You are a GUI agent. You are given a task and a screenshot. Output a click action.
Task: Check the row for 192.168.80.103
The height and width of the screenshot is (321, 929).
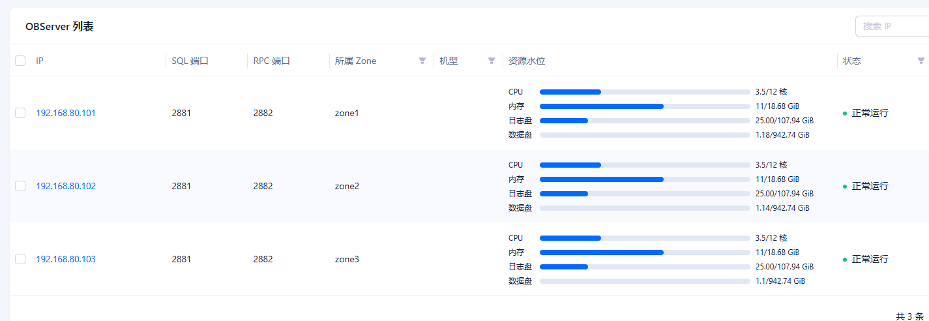[20, 259]
